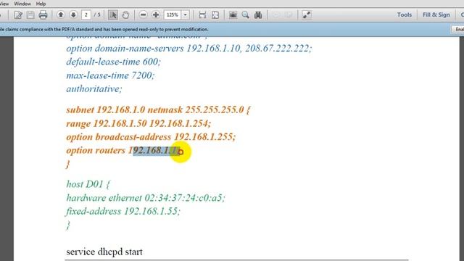
Task: Go to next page with down arrow
Action: [x=73, y=14]
